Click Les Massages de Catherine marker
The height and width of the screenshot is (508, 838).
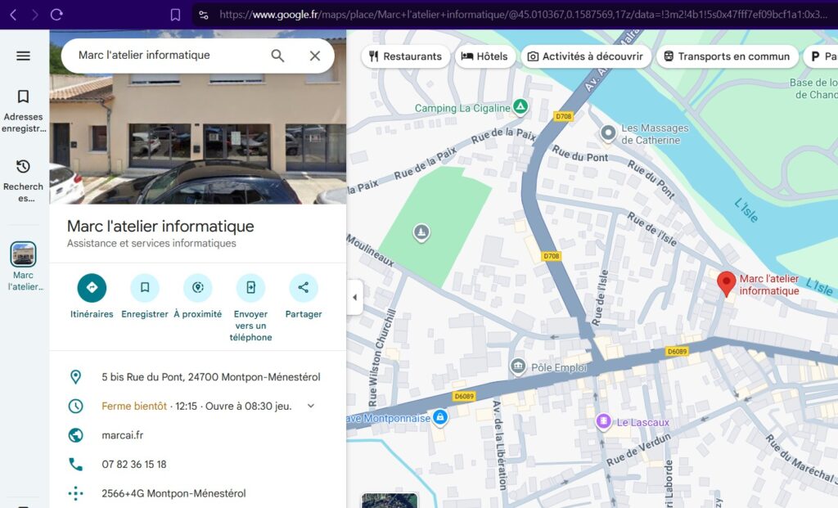click(608, 133)
